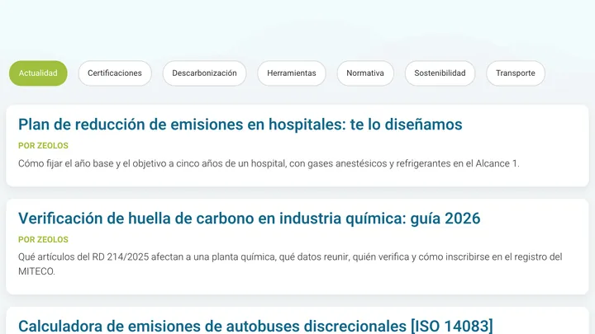Click POR ZEOLOS under the hospitales article
This screenshot has height=334, width=595.
(x=43, y=146)
